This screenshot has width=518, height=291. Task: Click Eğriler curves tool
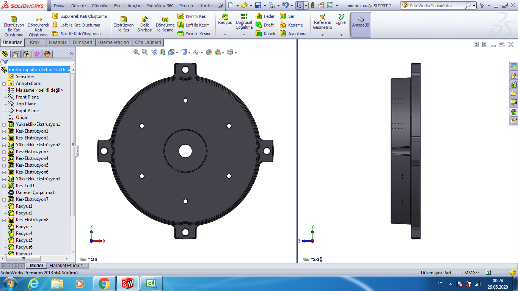[x=341, y=19]
